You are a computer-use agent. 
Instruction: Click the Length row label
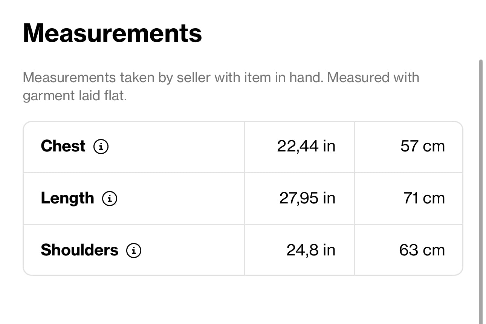click(x=67, y=198)
